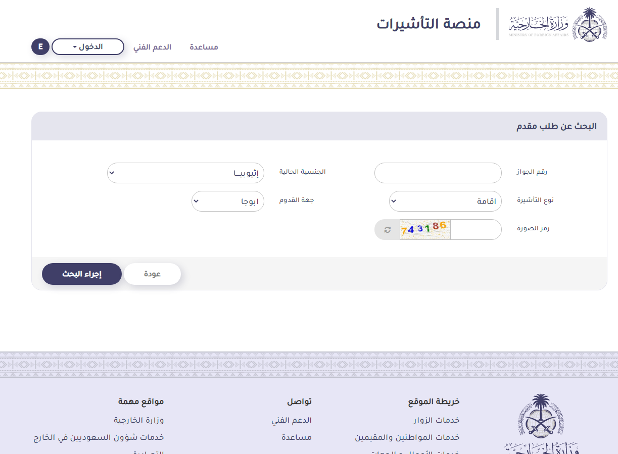Switch language with the E button

40,47
